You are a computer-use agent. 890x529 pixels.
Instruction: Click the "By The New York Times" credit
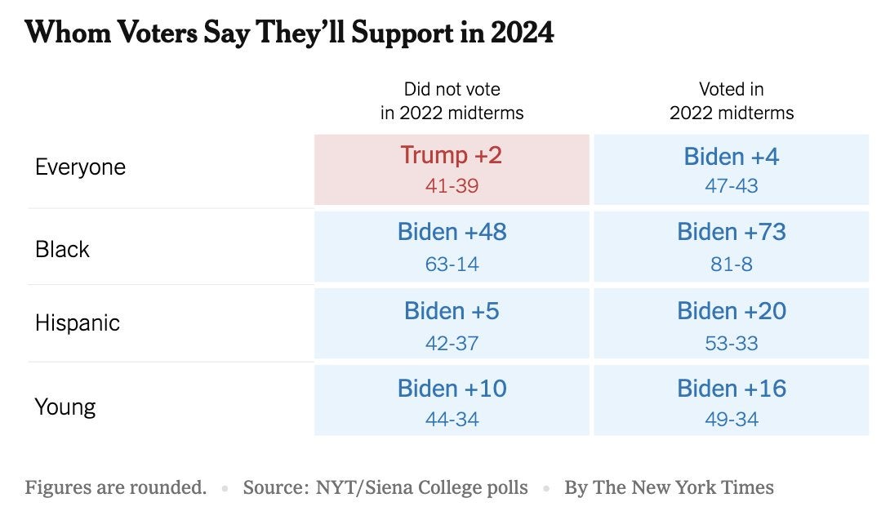[669, 488]
